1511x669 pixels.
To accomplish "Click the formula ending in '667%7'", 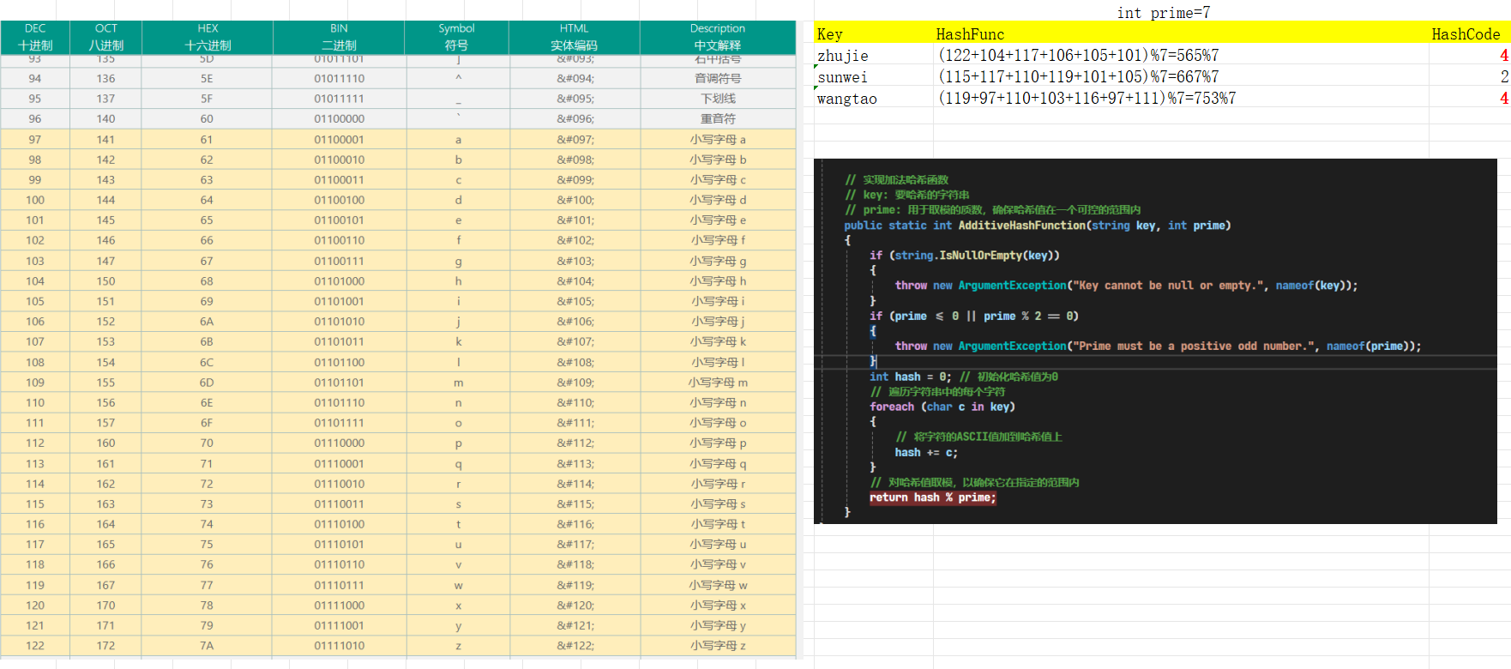I will point(1078,77).
